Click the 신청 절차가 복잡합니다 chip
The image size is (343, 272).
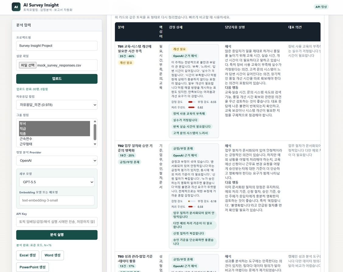pos(189,233)
